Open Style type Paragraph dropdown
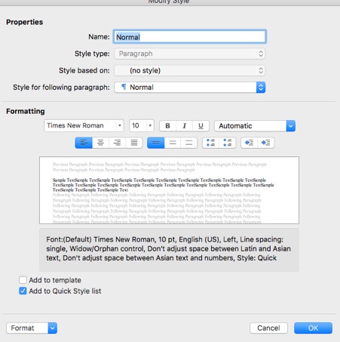Image resolution: width=340 pixels, height=342 pixels. (x=190, y=54)
